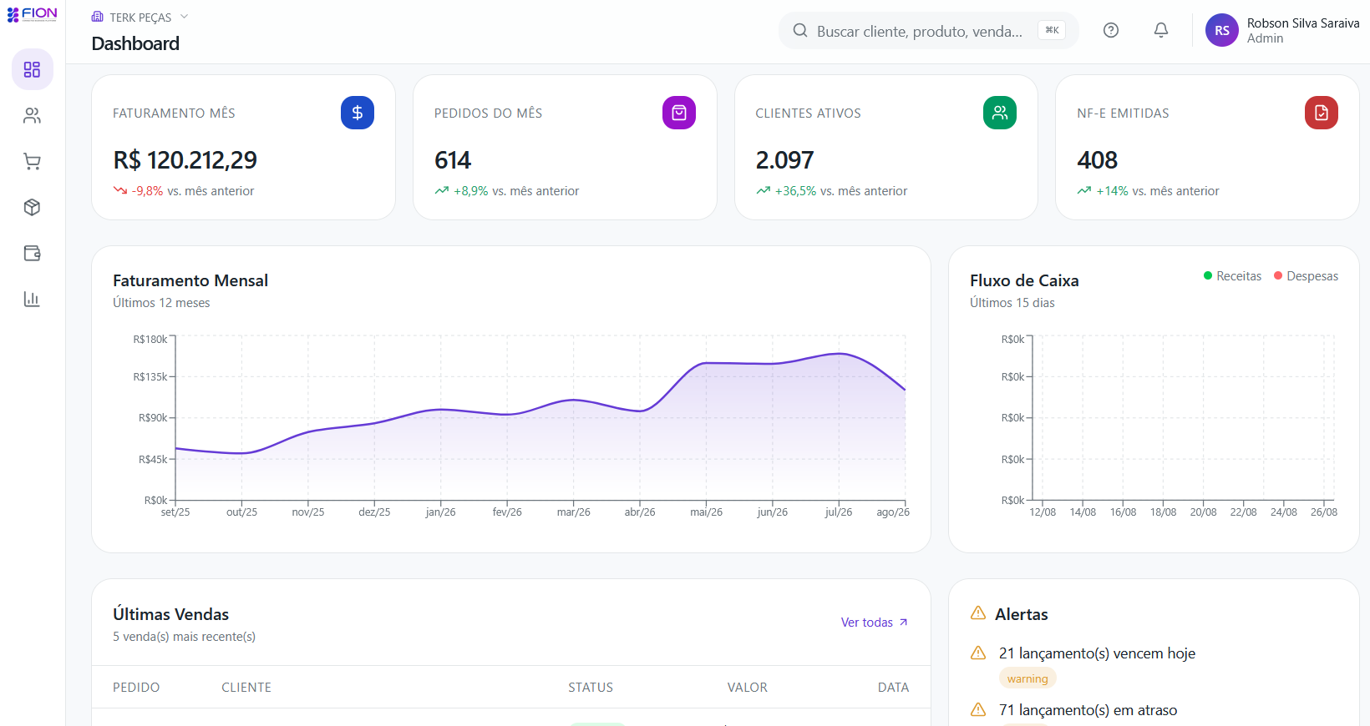Image resolution: width=1370 pixels, height=726 pixels.
Task: Open the wallet finance icon in sidebar
Action: [x=33, y=253]
